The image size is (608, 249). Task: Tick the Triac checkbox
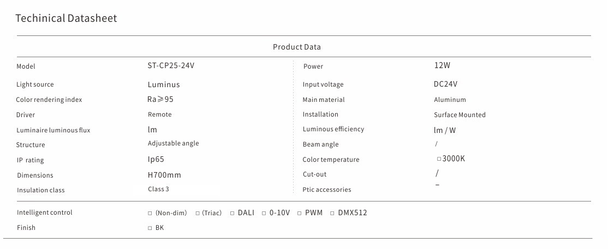198,213
